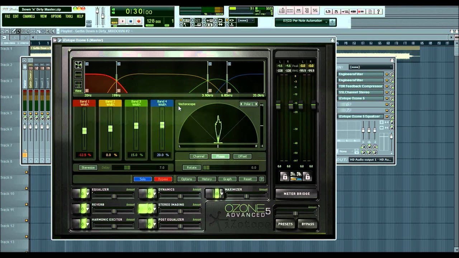Stop playback with the transport Stop button
This screenshot has height=258, width=459.
131,21
